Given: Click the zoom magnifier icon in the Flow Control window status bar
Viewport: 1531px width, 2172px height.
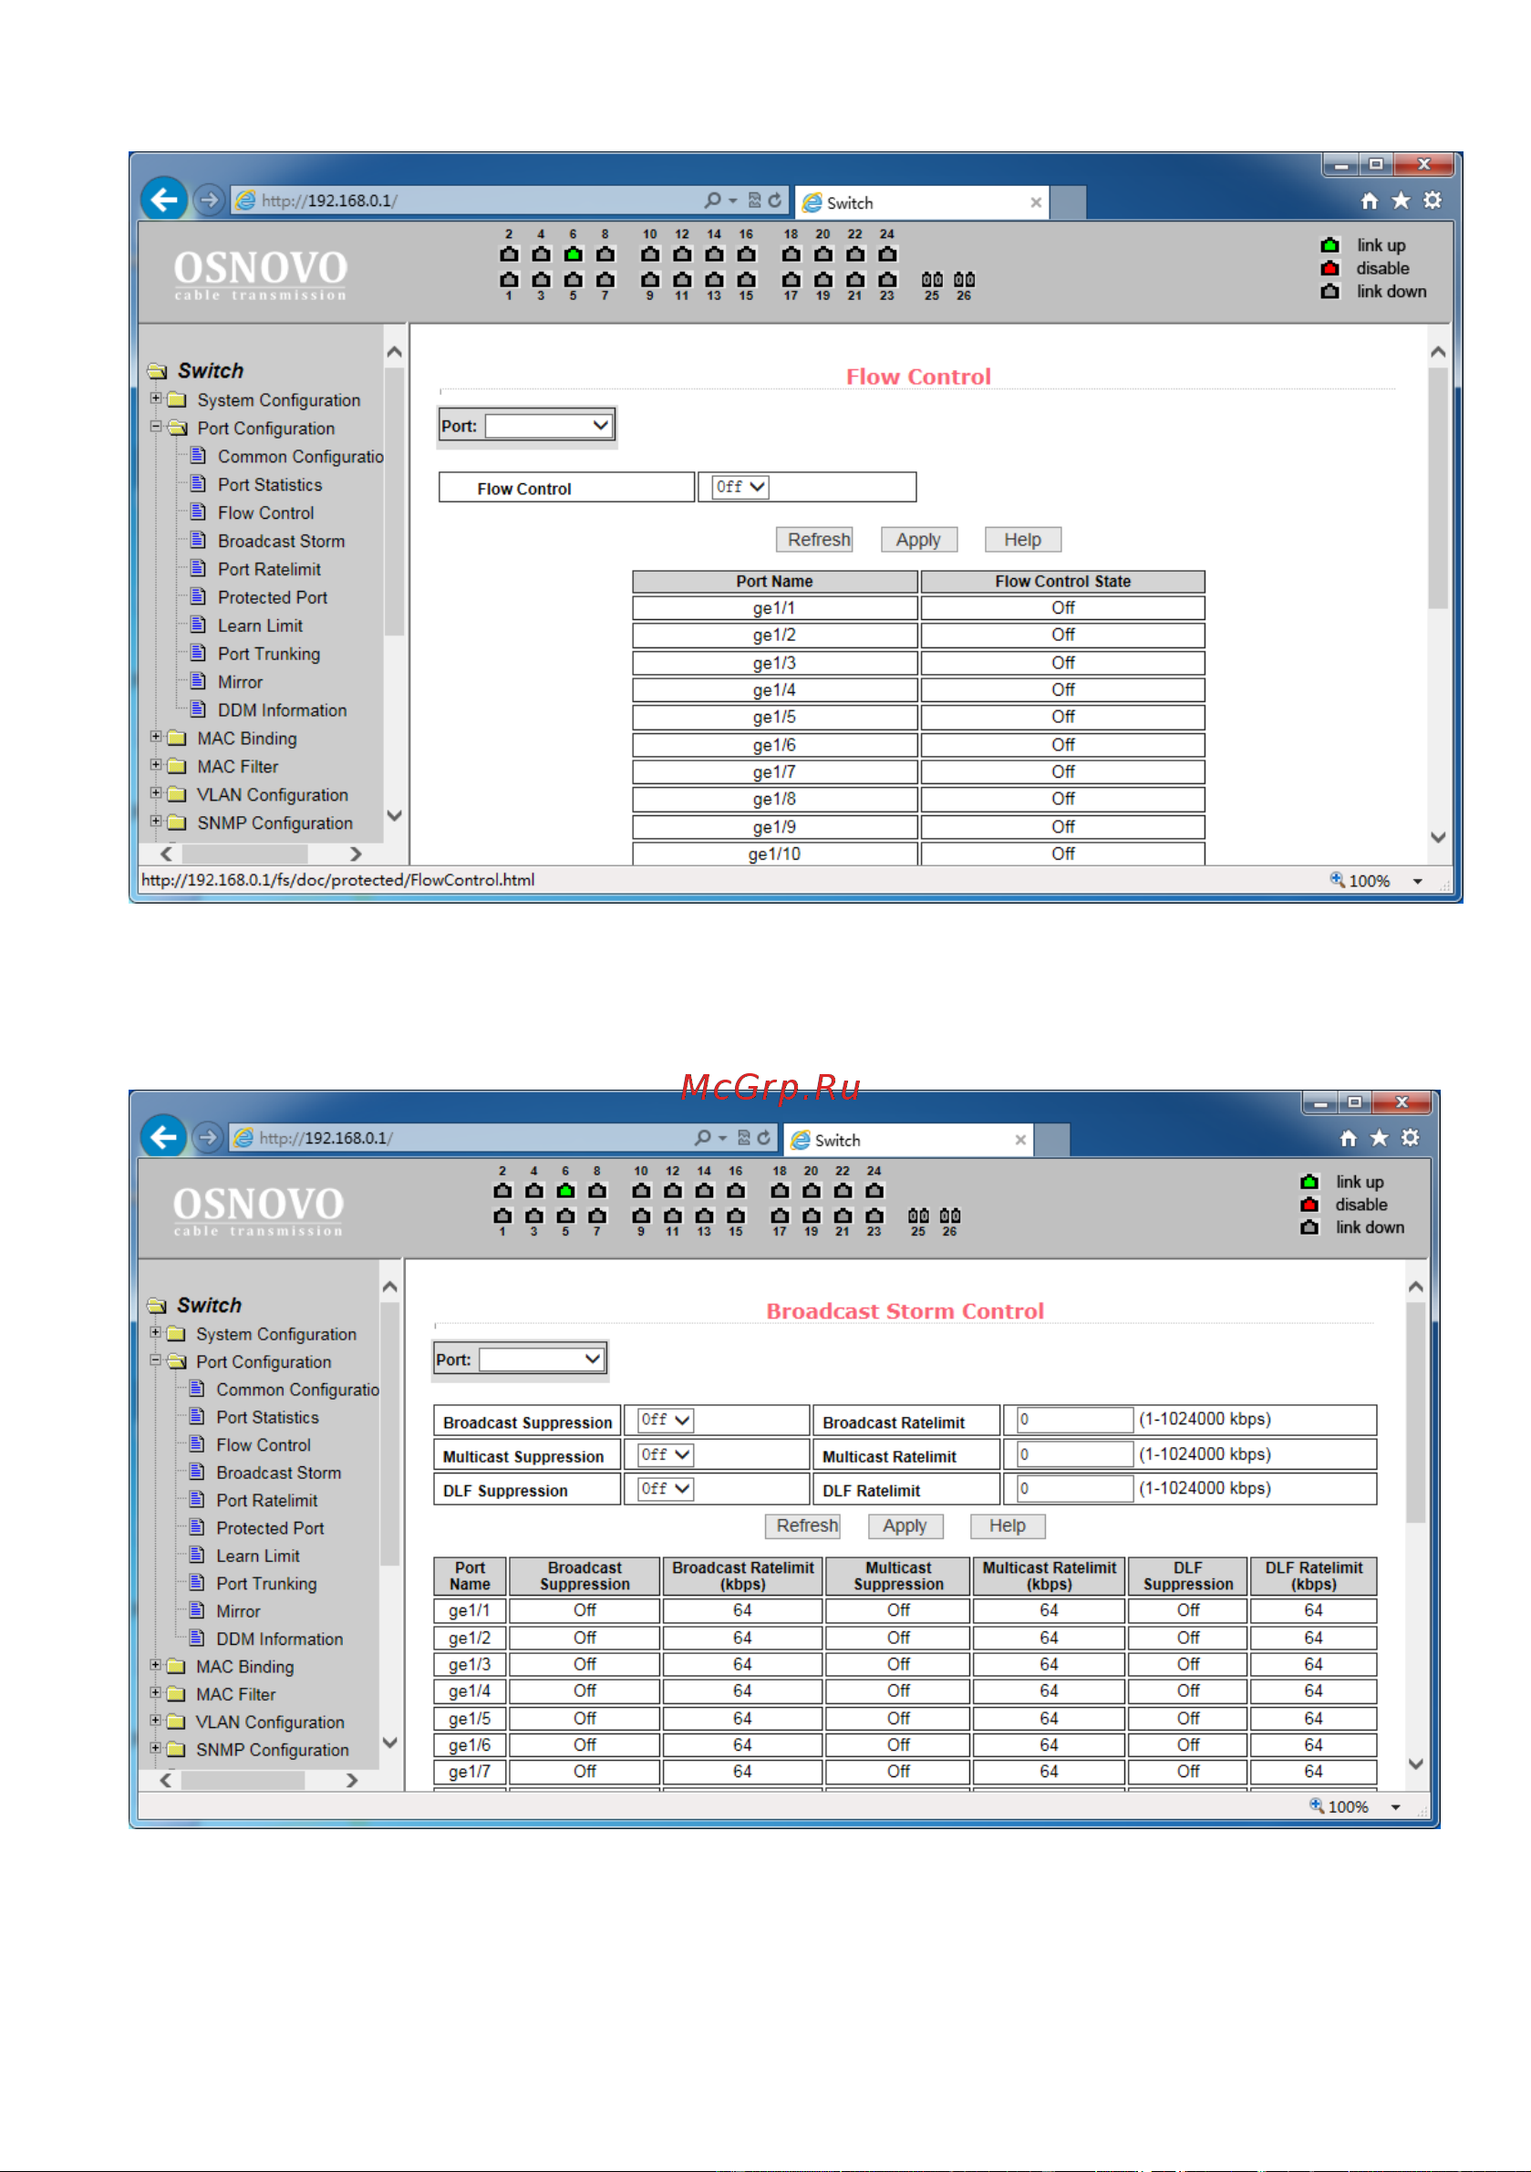Looking at the screenshot, I should (x=1337, y=879).
